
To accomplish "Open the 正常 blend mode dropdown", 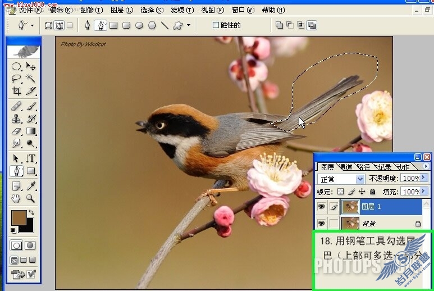I will [x=359, y=179].
